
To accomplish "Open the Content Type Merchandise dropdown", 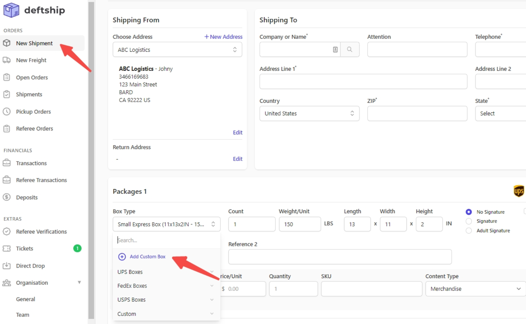I will (476, 289).
